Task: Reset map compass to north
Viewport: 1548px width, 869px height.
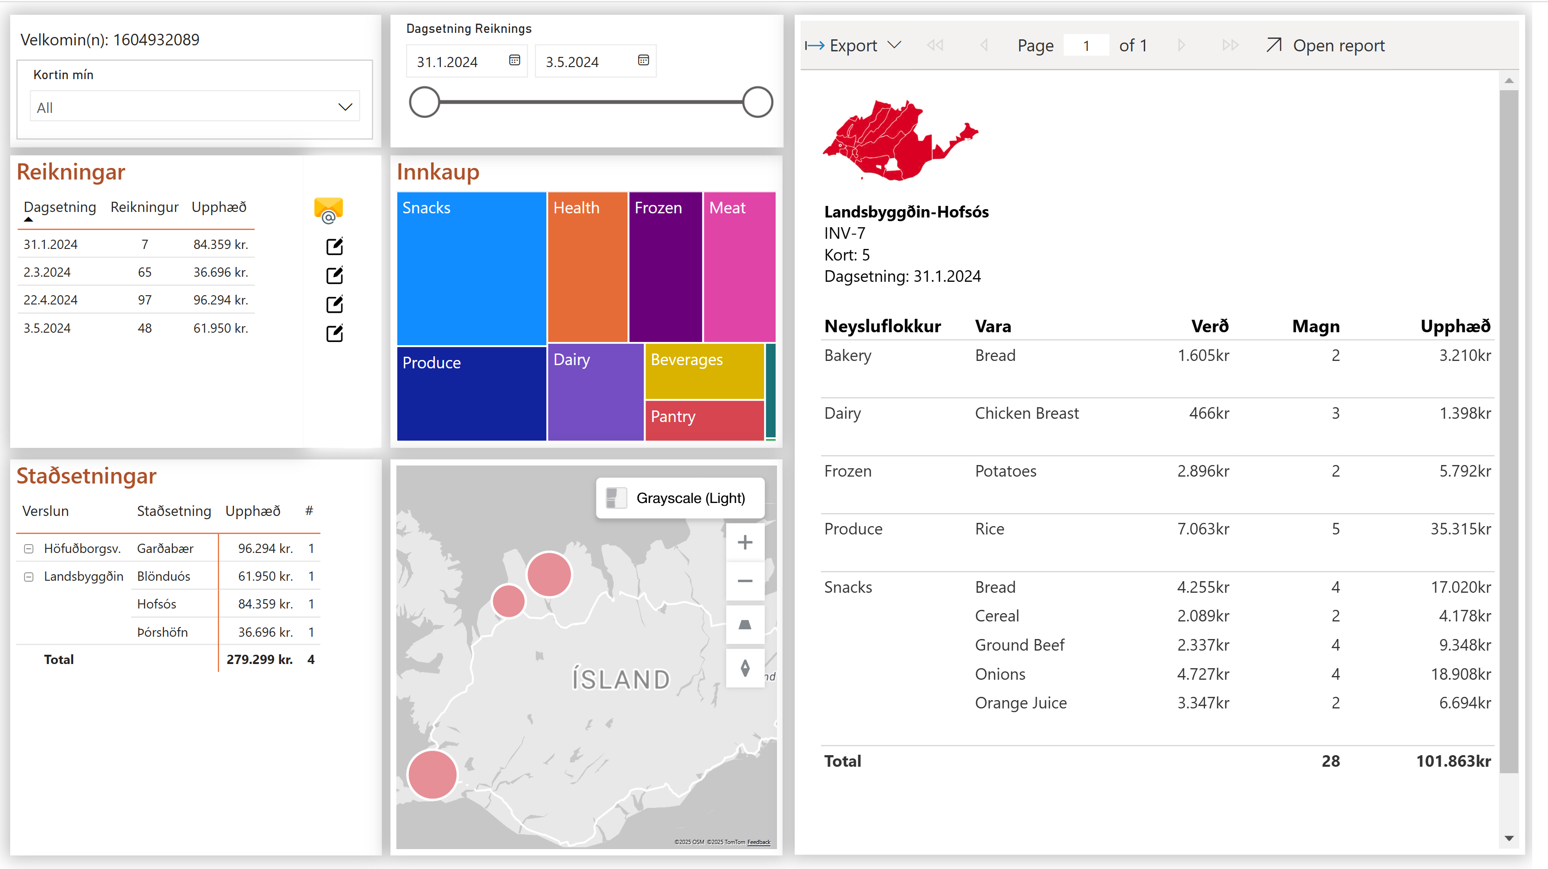Action: [x=745, y=668]
